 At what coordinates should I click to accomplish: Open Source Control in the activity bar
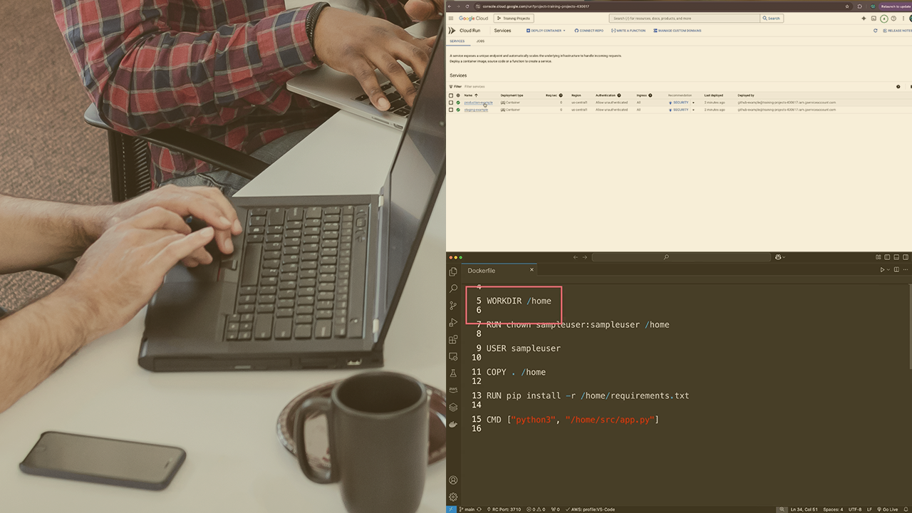(453, 306)
